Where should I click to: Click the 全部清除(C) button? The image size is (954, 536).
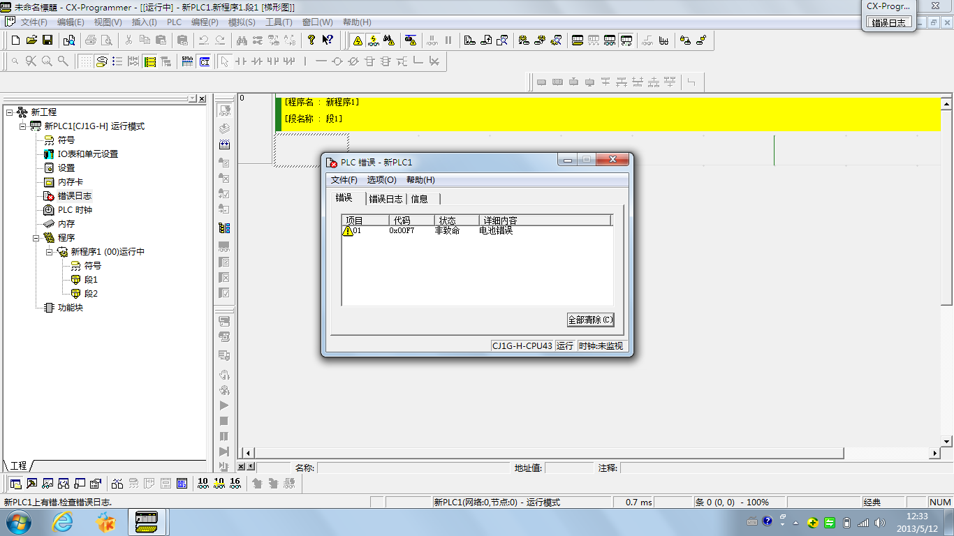click(590, 320)
